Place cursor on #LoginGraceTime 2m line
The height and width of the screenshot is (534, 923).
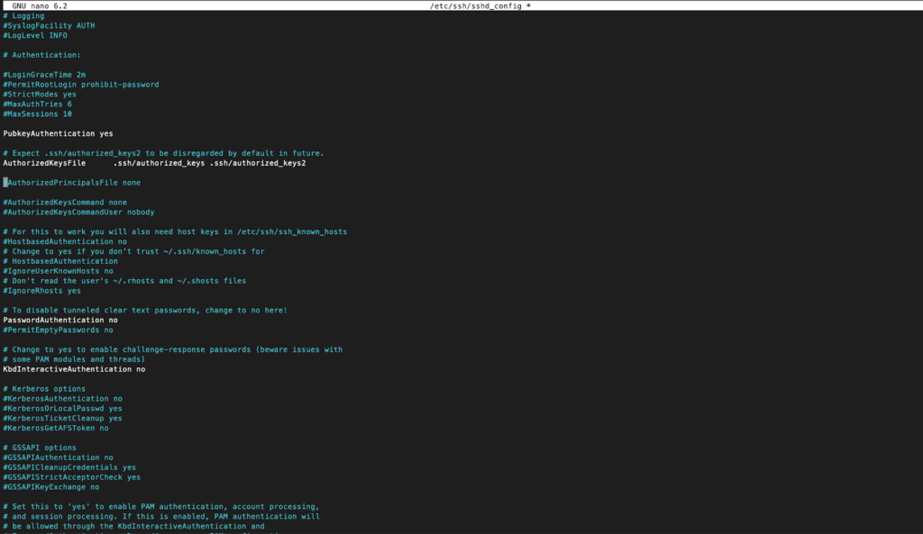(x=45, y=75)
